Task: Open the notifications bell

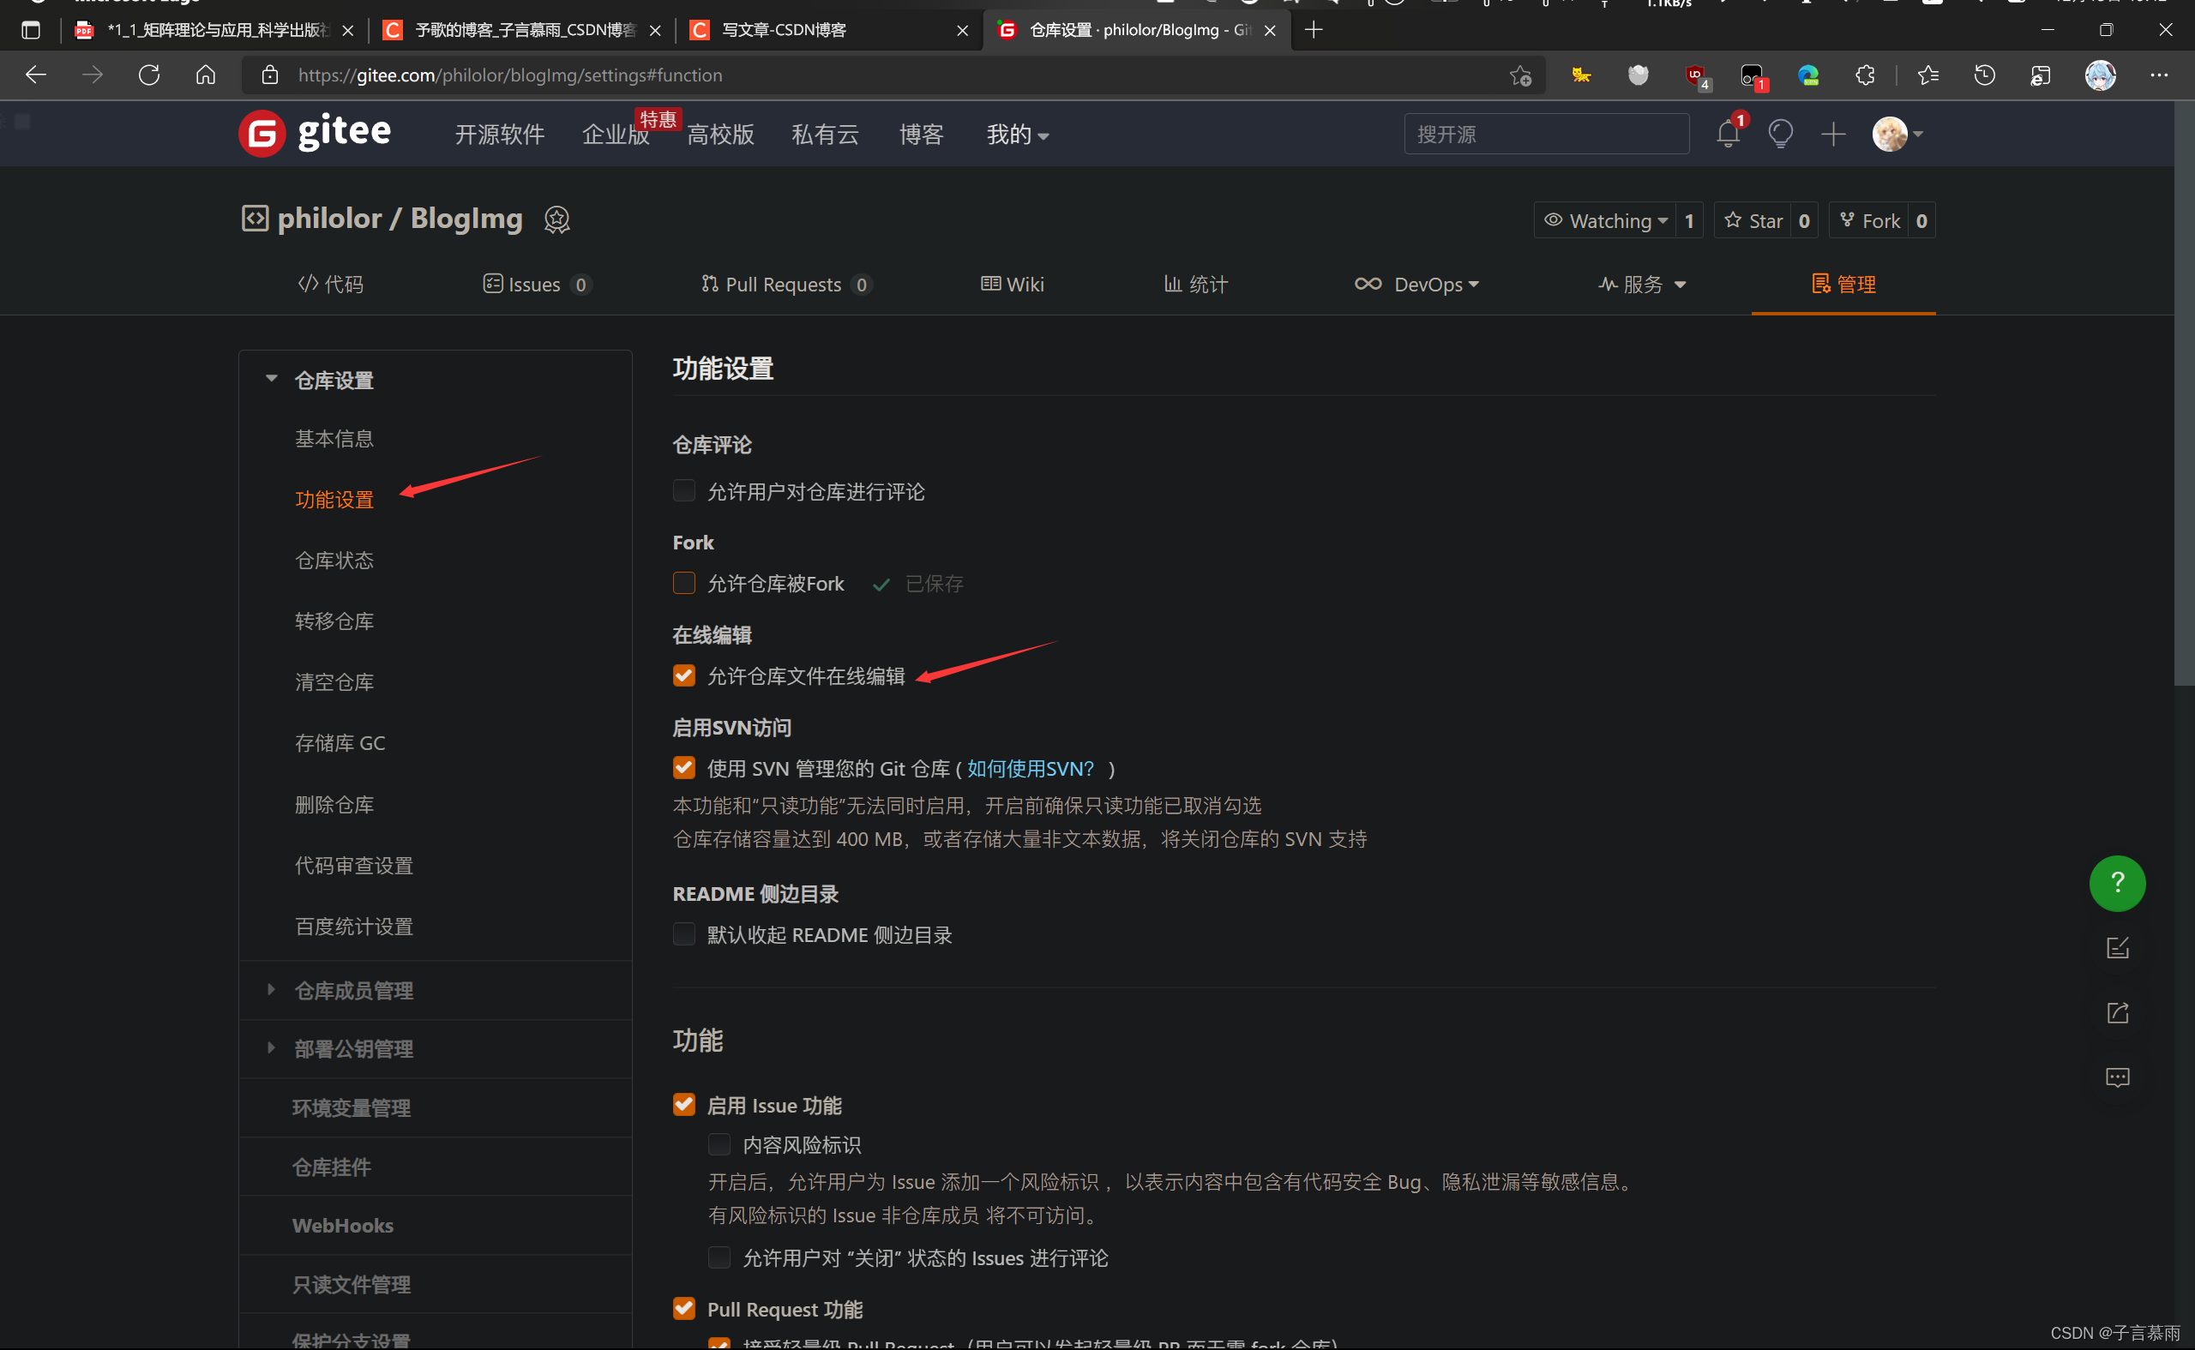Action: coord(1727,134)
